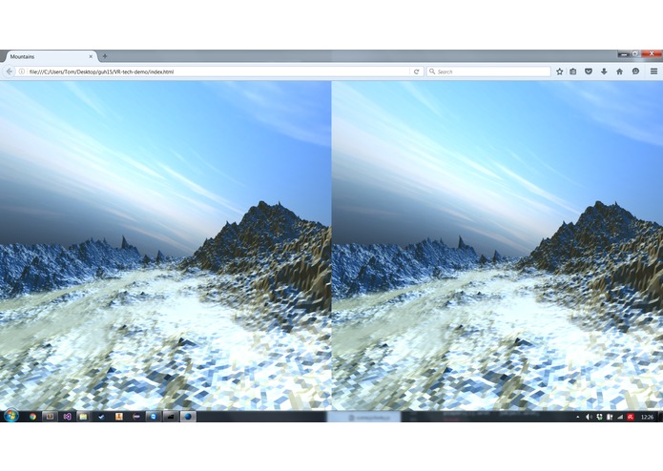The height and width of the screenshot is (471, 663).
Task: Click the address bar showing index.html path
Action: [219, 72]
